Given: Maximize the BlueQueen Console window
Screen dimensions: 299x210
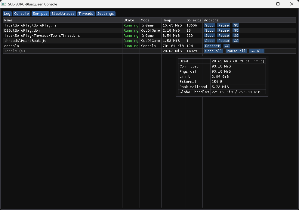Looking at the screenshot, I should click(x=278, y=4).
